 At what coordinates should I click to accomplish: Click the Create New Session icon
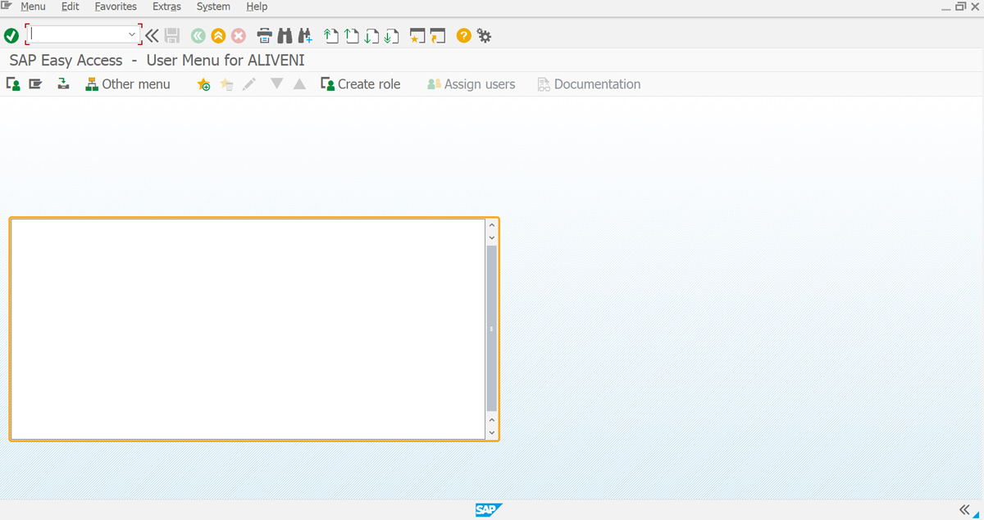[x=417, y=35]
